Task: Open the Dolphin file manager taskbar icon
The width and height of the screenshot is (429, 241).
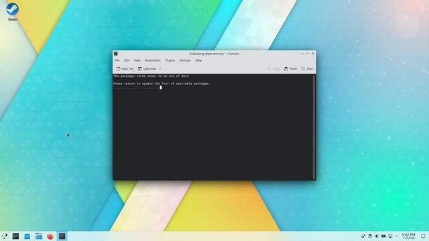Action: coord(39,236)
